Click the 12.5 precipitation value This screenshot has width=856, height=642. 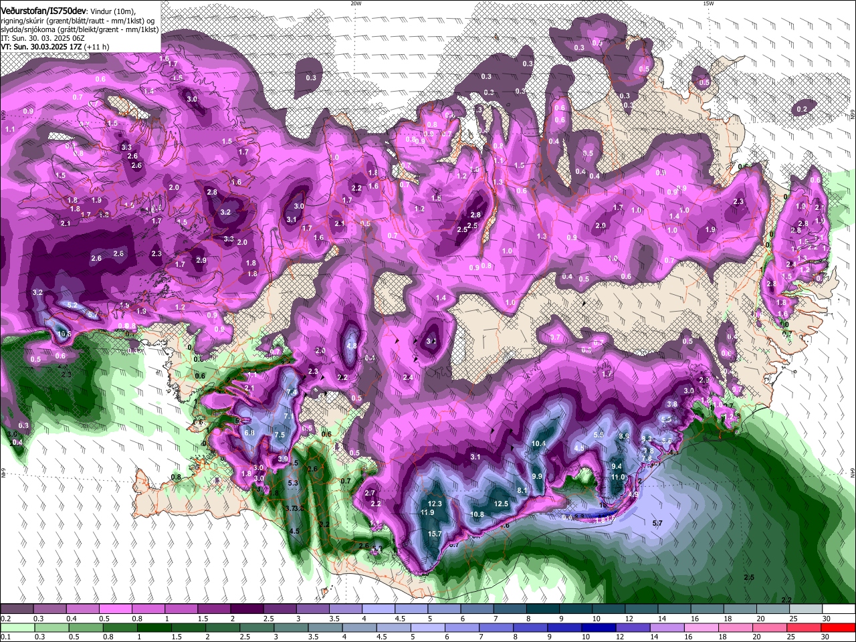tap(501, 504)
